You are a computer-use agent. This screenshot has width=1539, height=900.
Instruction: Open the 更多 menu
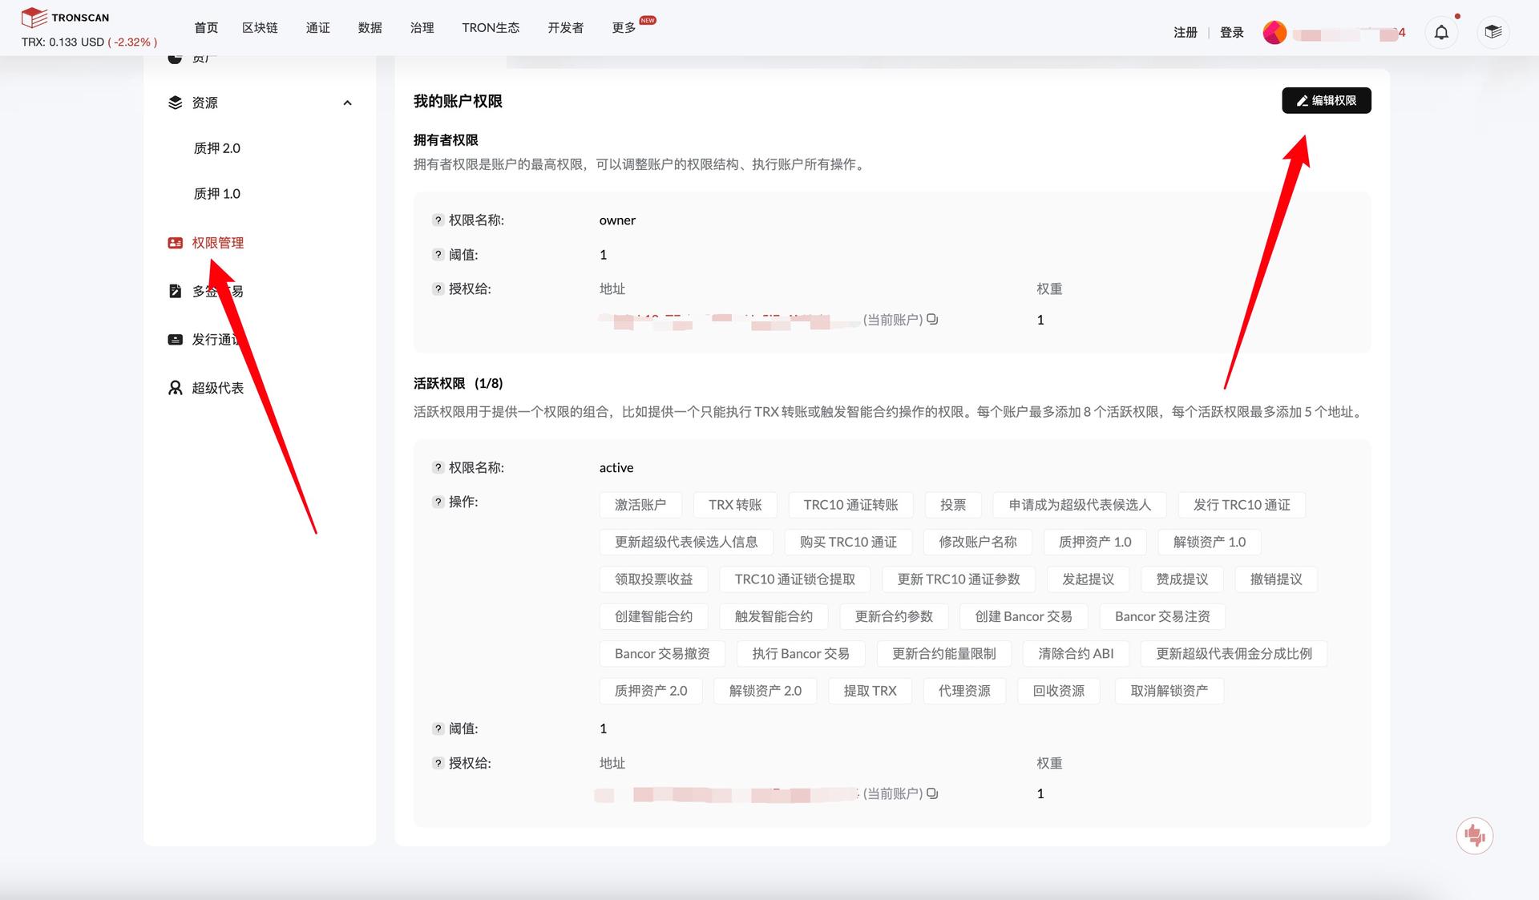tap(624, 27)
